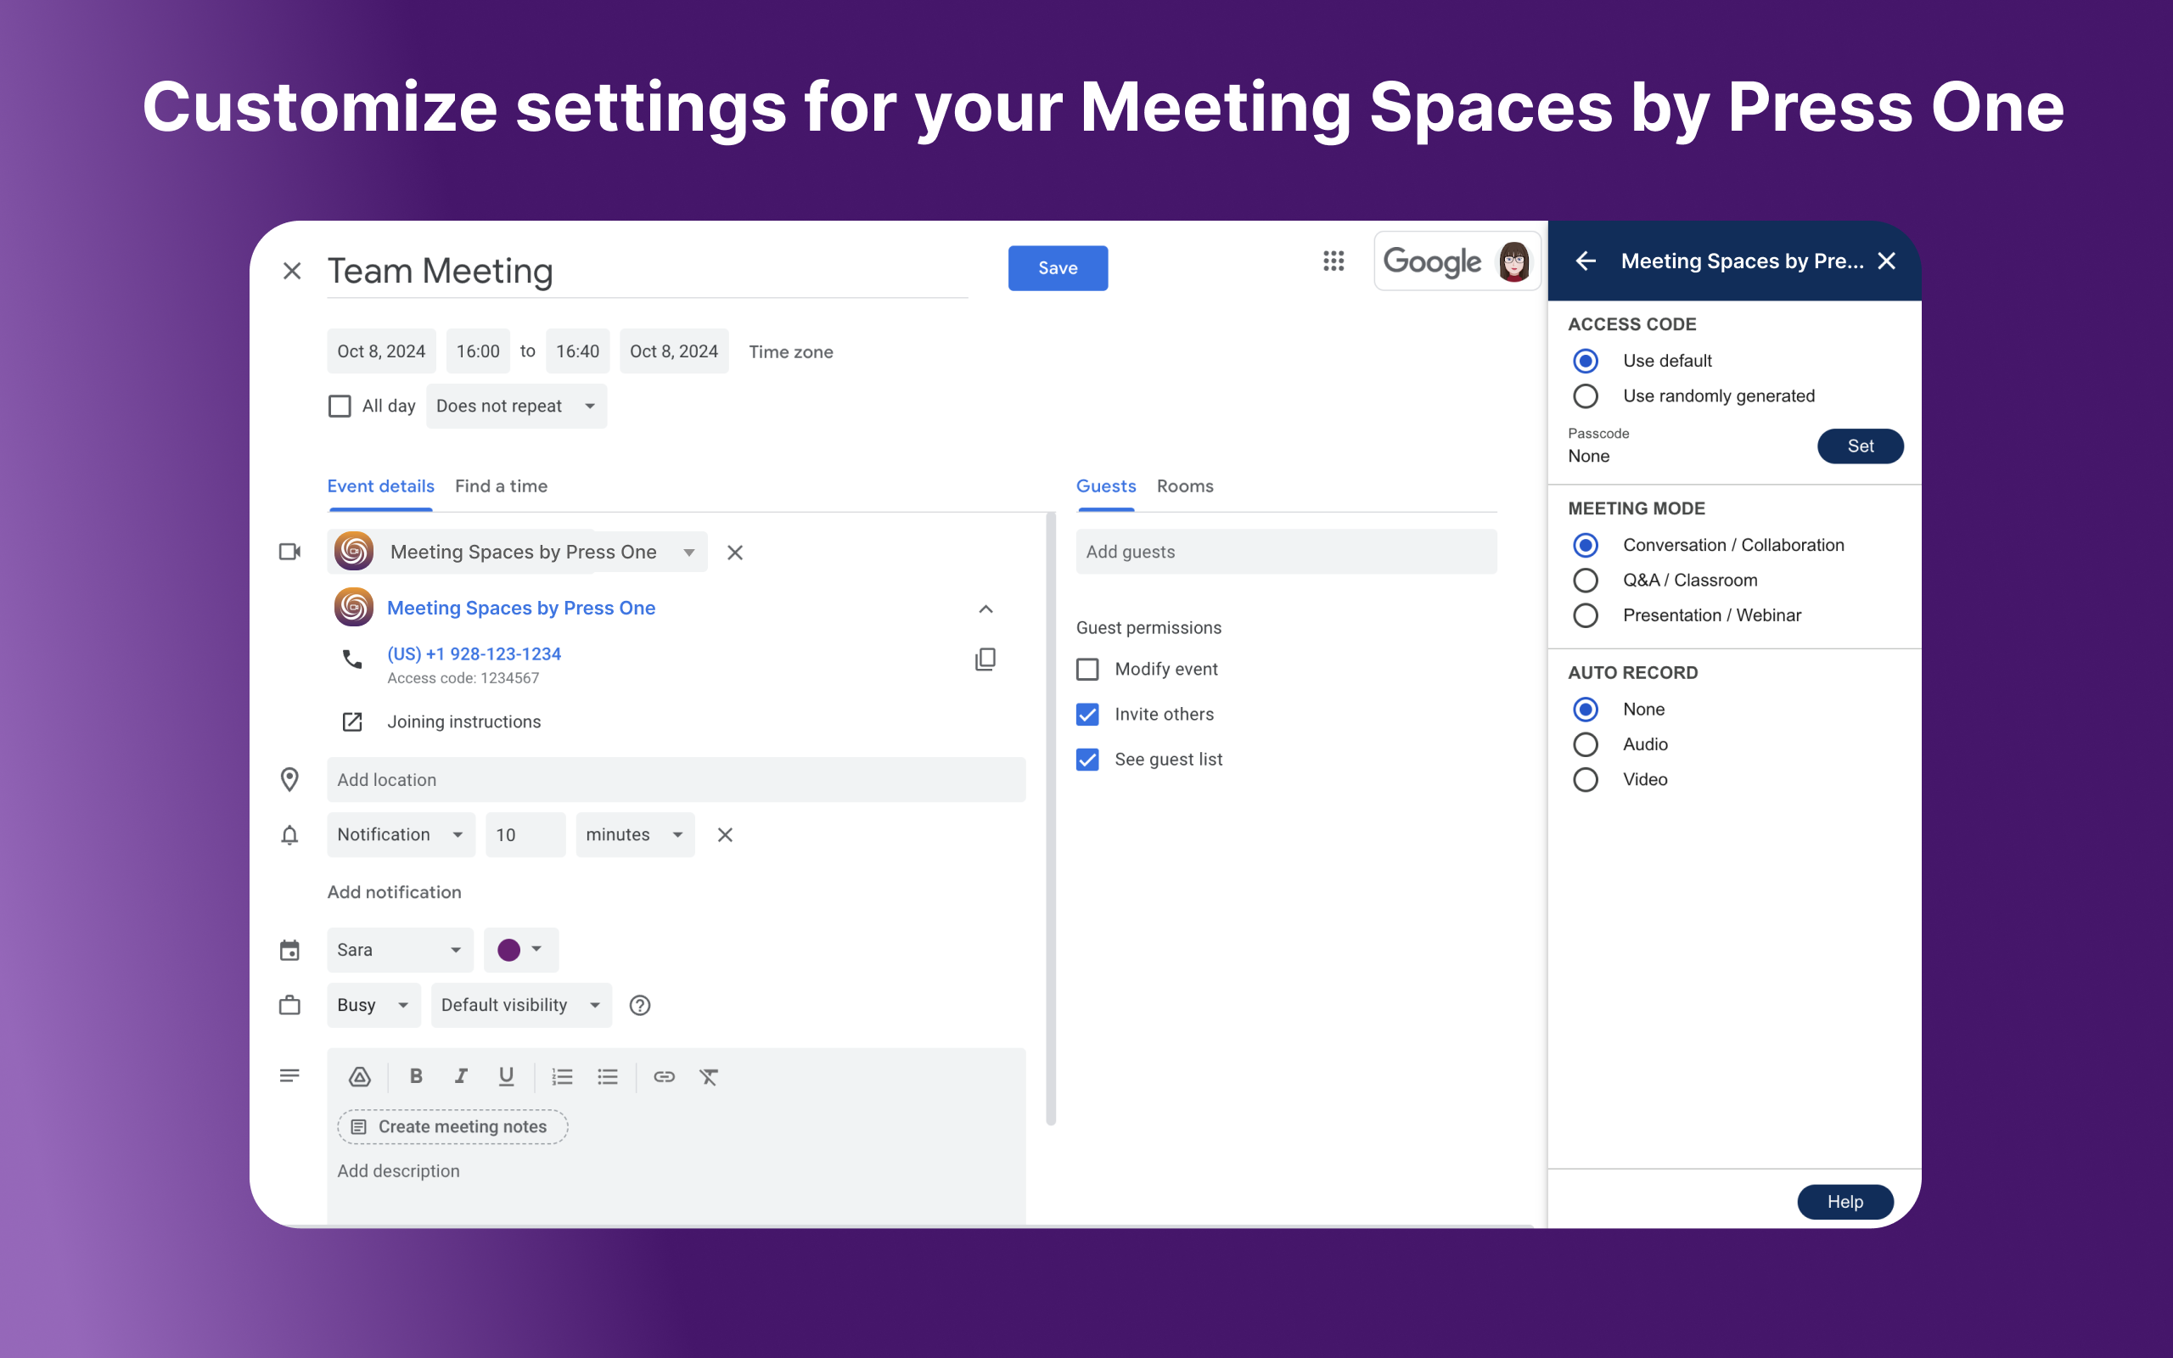Open the Google apps grid
The image size is (2173, 1358).
[1334, 261]
